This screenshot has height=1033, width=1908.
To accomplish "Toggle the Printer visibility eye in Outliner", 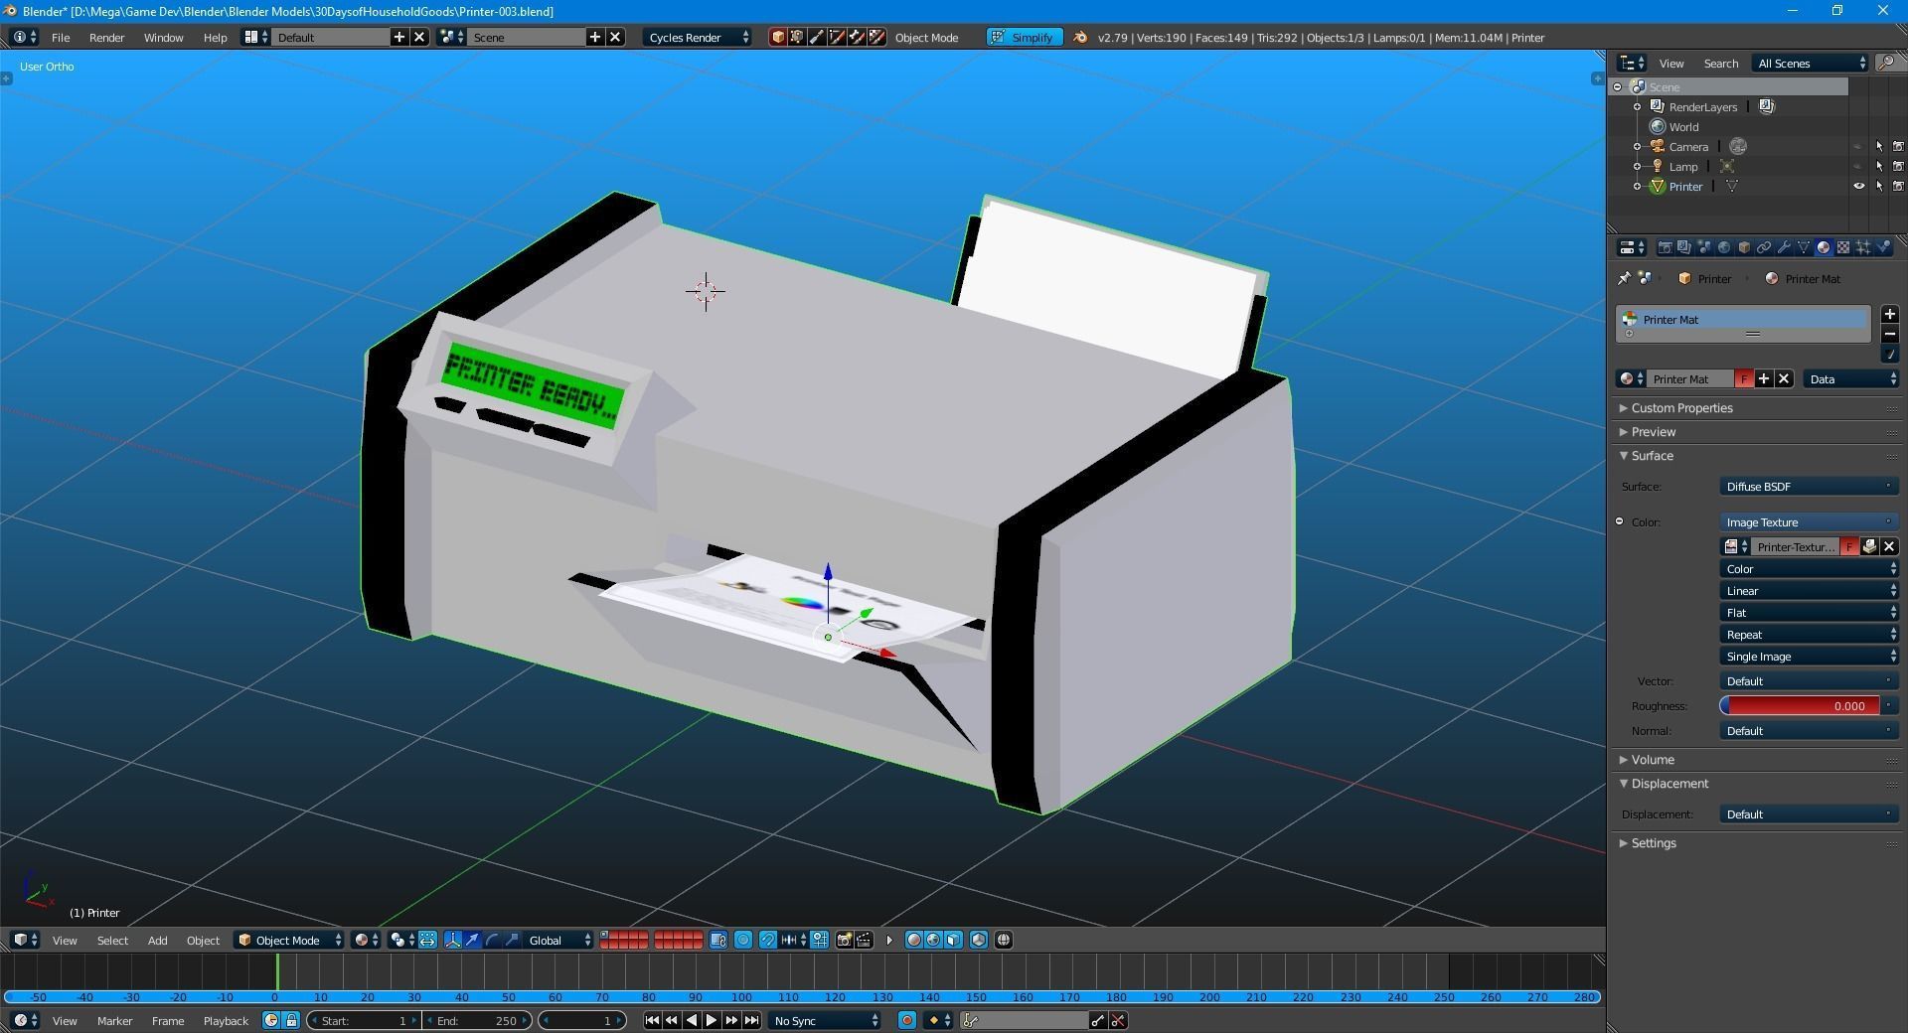I will [x=1858, y=187].
